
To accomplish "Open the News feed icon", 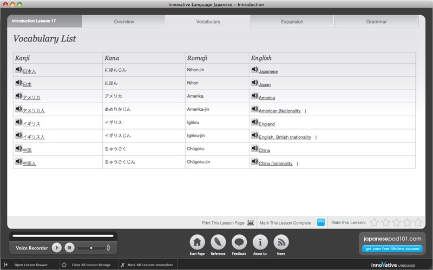I will coord(281,242).
